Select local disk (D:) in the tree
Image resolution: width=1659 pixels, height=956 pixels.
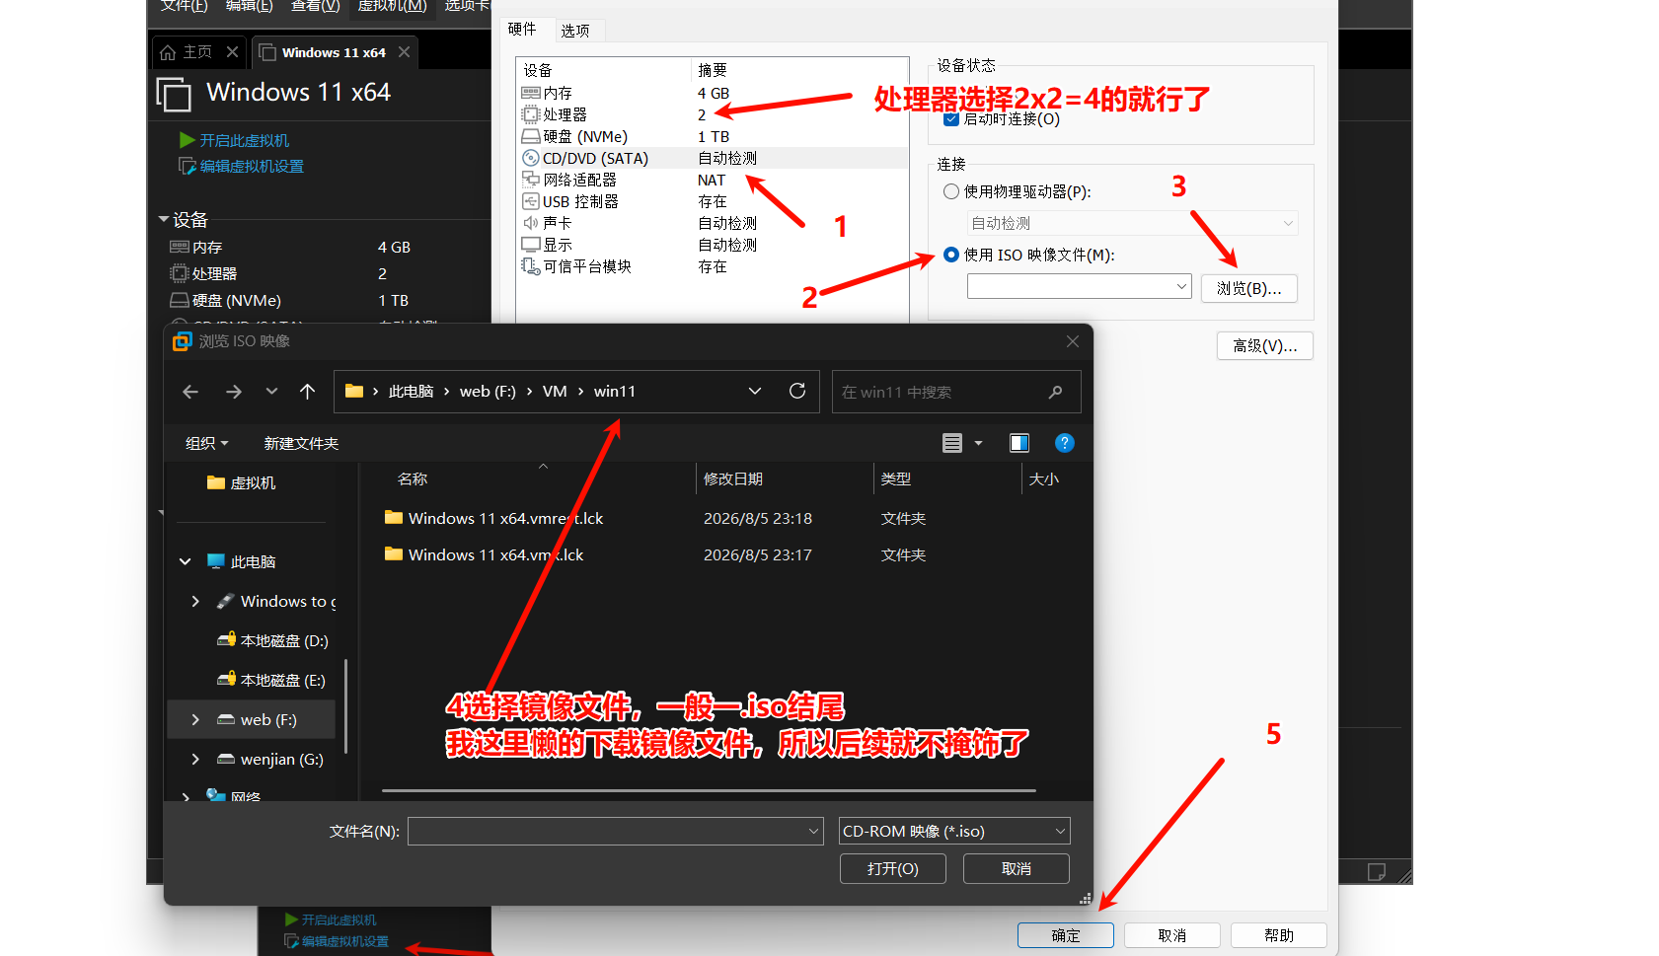(284, 640)
